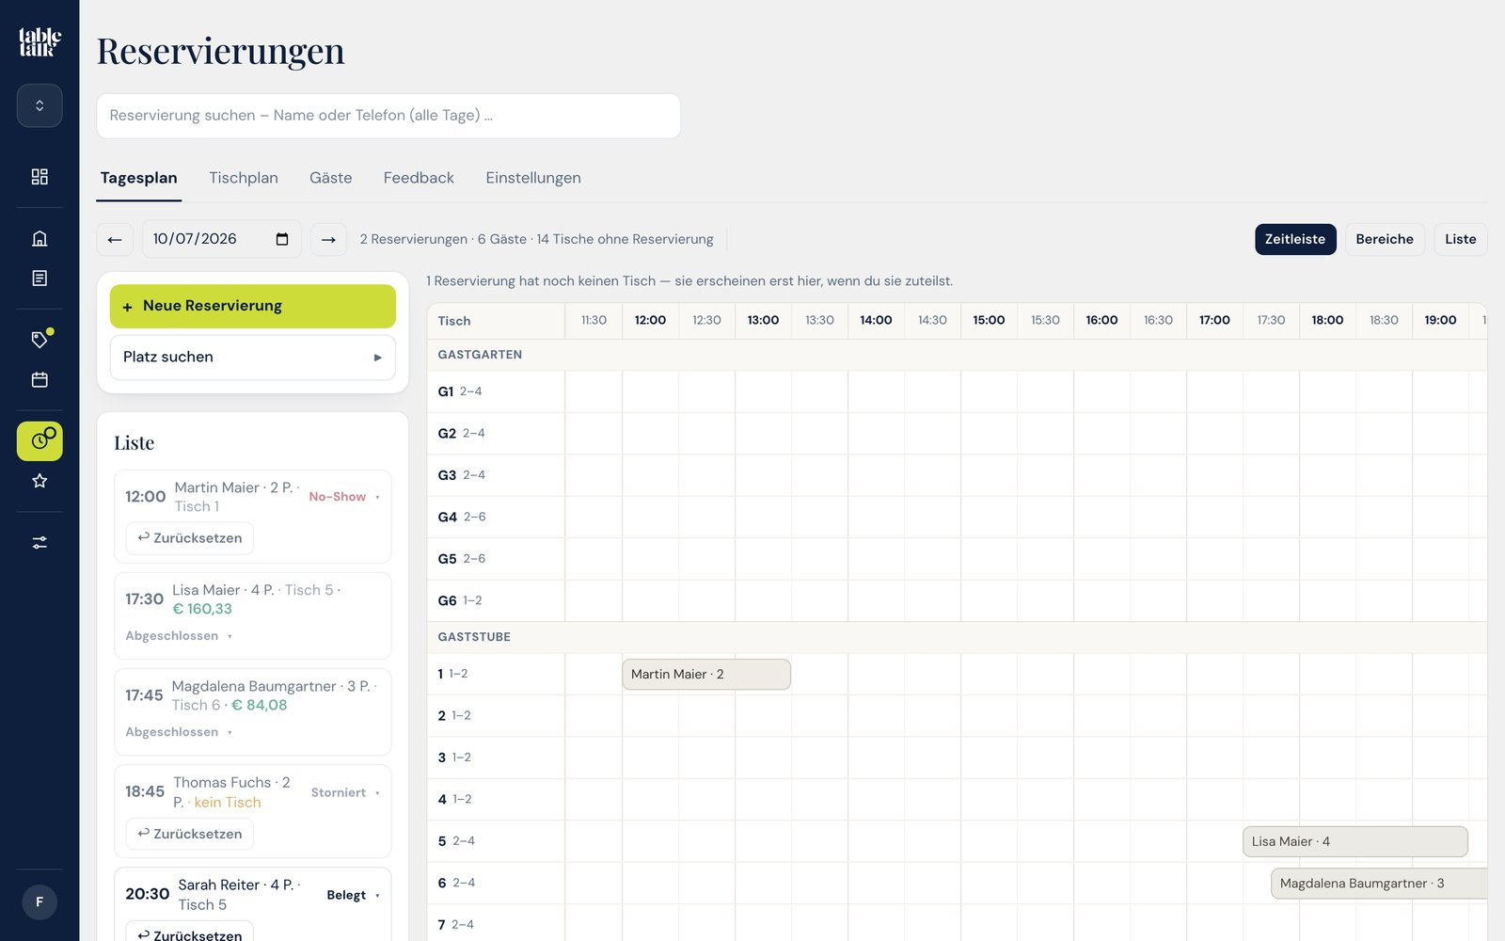
Task: Switch to the Gäste tab
Action: point(331,178)
